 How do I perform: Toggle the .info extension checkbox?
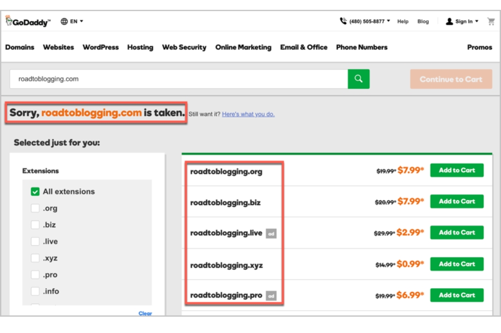click(35, 291)
